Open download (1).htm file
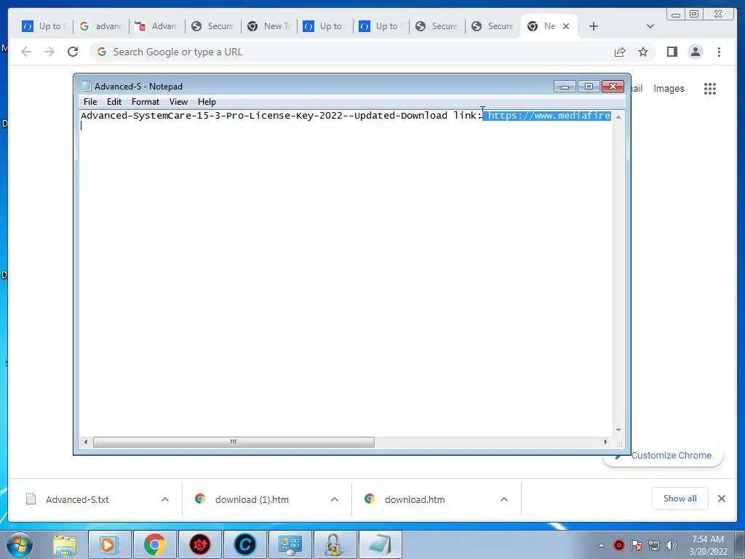 point(252,499)
